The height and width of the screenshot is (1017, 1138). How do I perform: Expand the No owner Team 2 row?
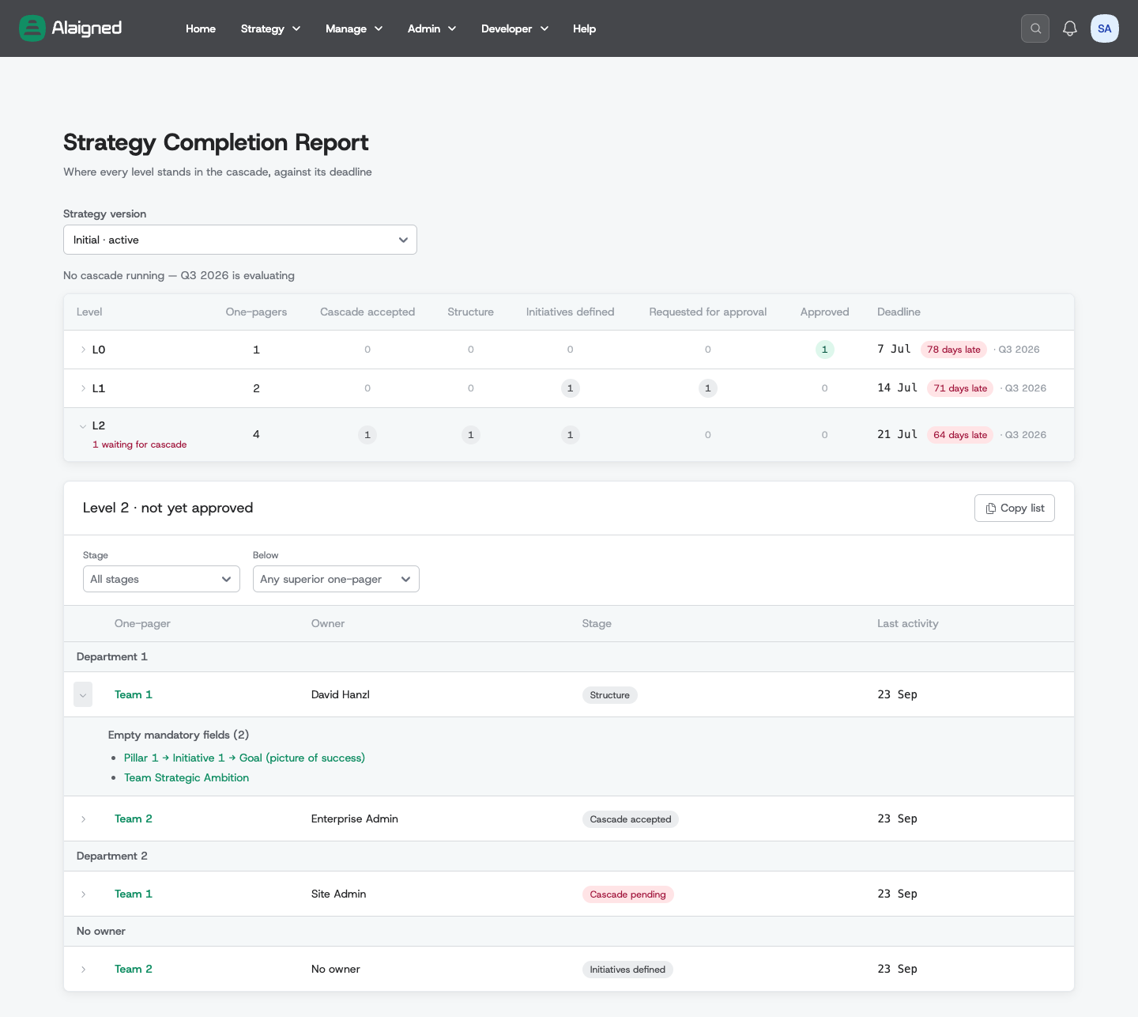click(83, 970)
